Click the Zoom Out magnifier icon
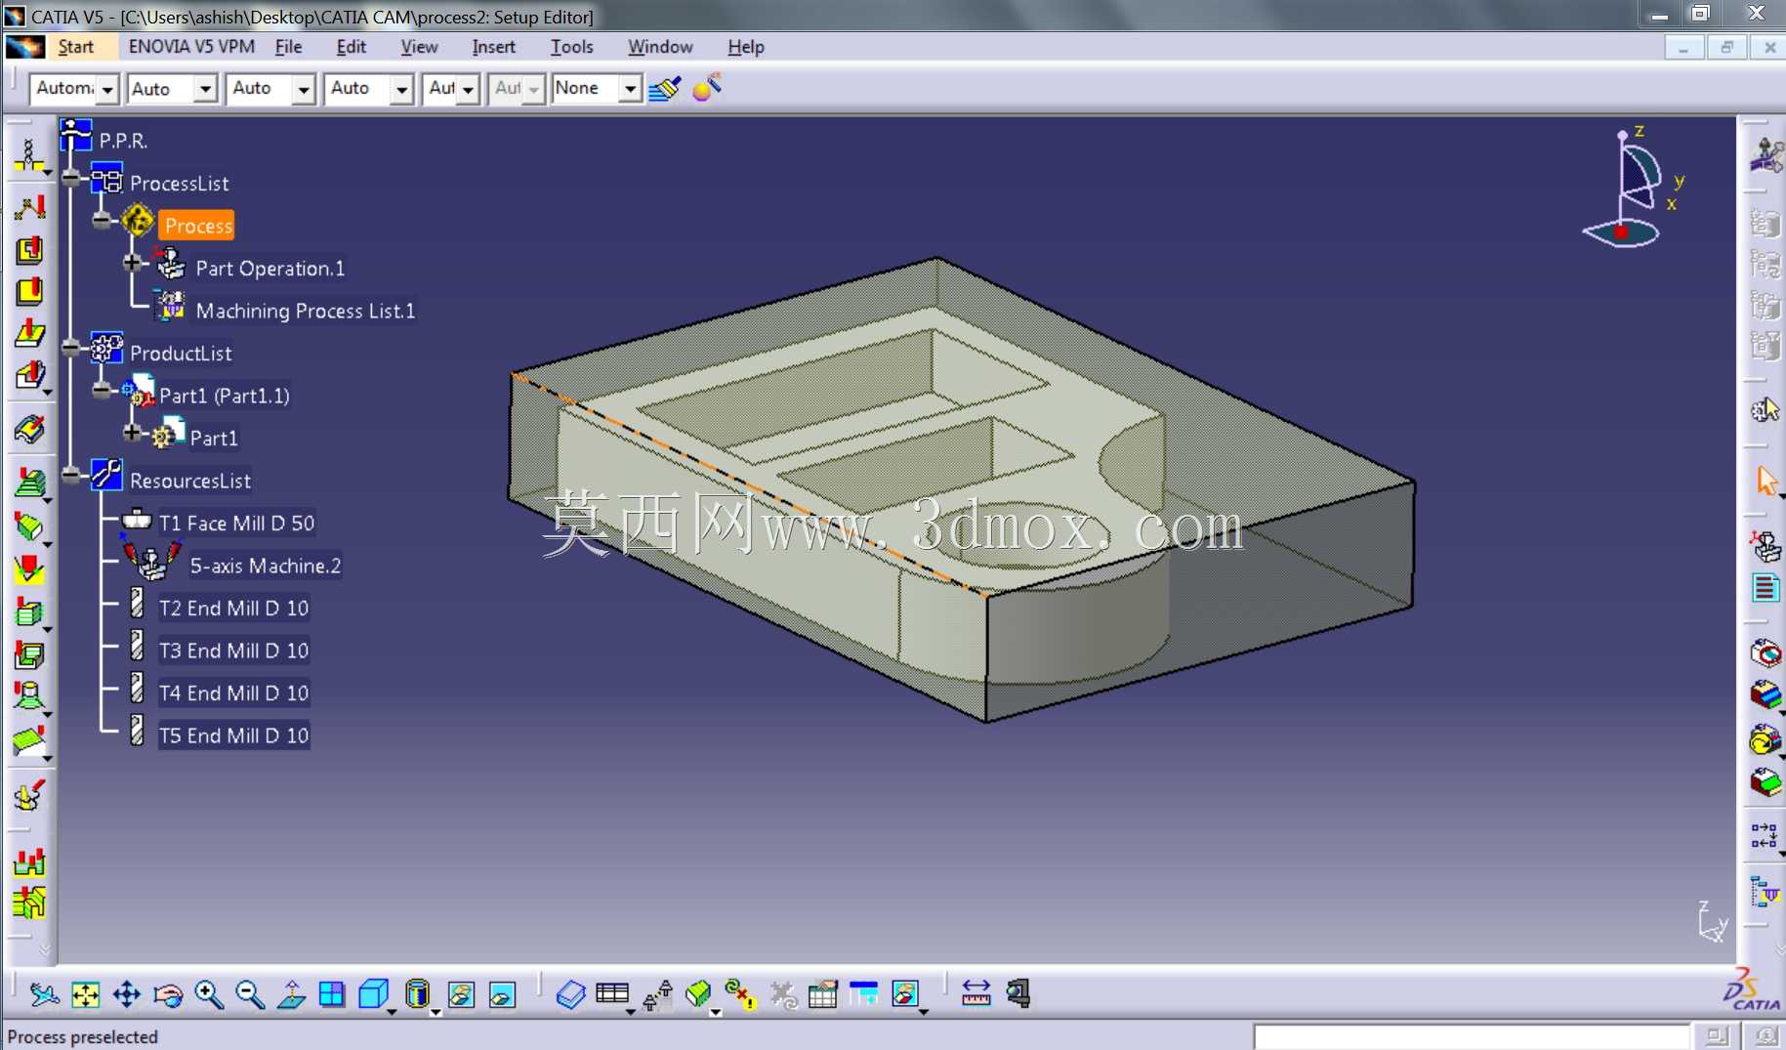1786x1050 pixels. [x=250, y=994]
